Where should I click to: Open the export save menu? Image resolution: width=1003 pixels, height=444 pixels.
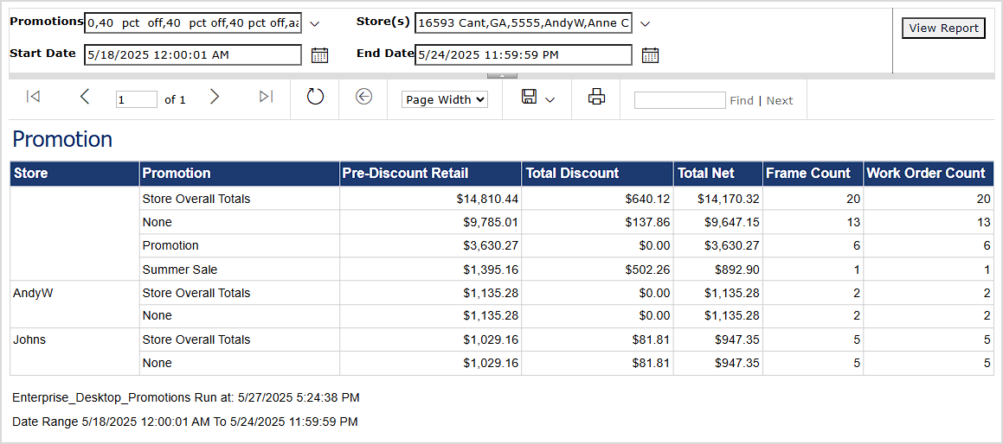(x=538, y=98)
